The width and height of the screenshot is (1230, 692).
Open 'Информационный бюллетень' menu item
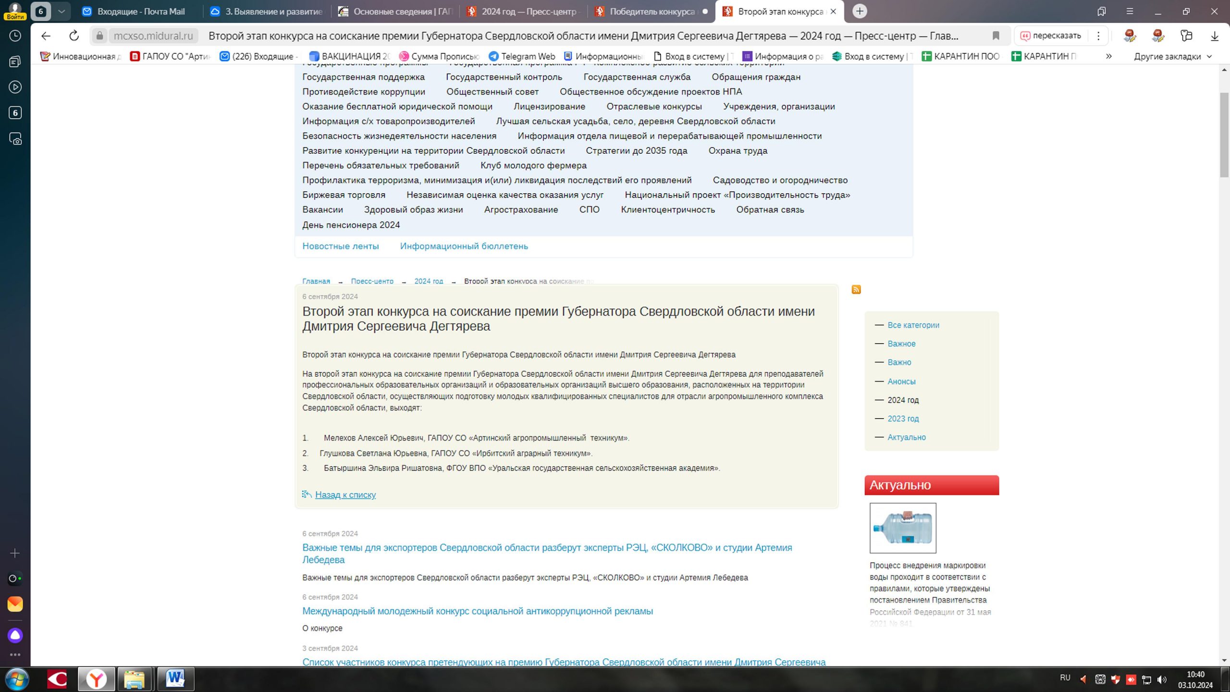click(x=464, y=246)
